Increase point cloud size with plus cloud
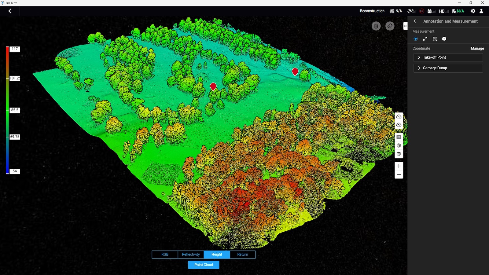The width and height of the screenshot is (489, 275). click(x=399, y=117)
